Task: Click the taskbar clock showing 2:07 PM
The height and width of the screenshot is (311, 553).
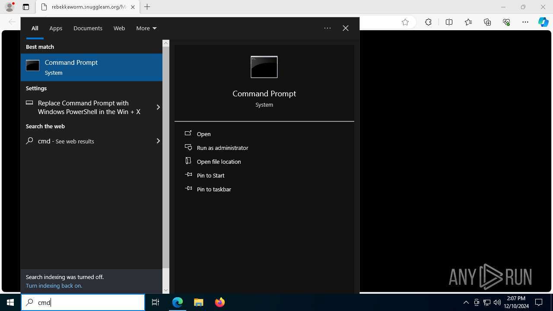Action: pyautogui.click(x=516, y=302)
